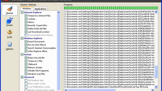Select the 5\2152af05 log entry
The image size is (162, 91).
(x=109, y=48)
